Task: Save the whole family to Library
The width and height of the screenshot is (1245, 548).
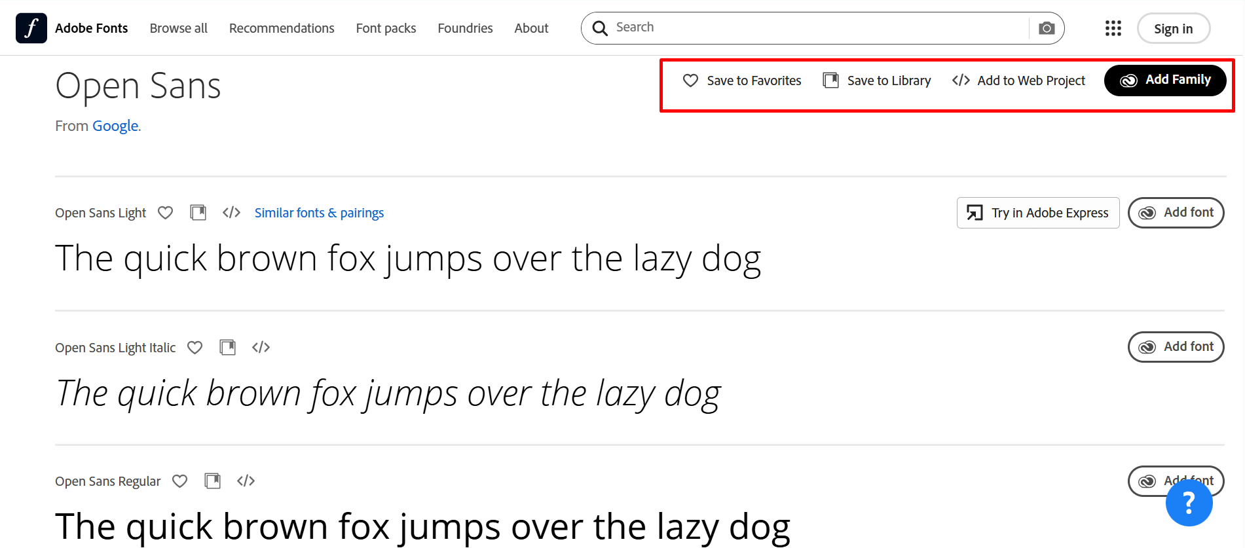Action: (x=876, y=80)
